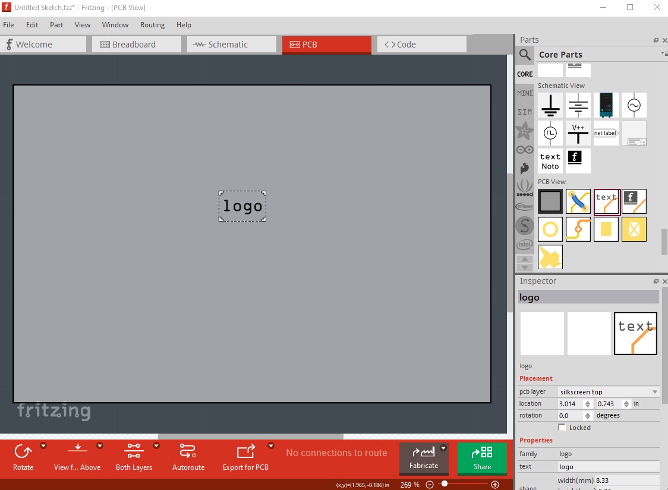This screenshot has width=668, height=490.
Task: Click the Share button
Action: (x=482, y=459)
